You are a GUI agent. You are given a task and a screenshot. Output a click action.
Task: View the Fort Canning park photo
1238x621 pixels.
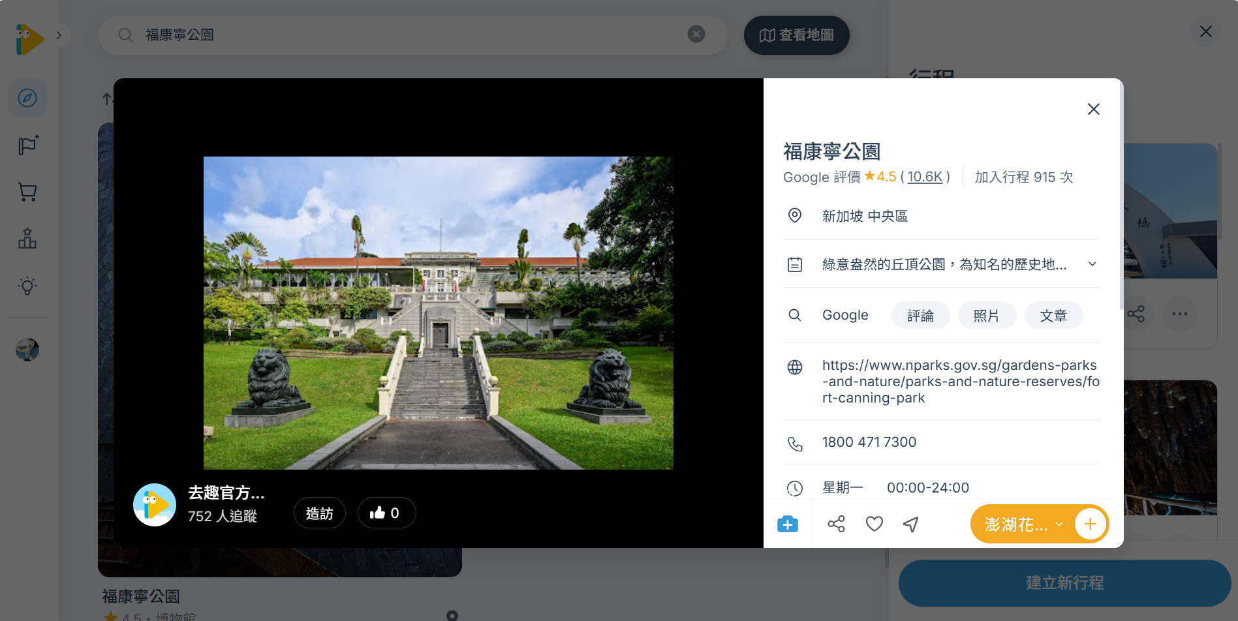pyautogui.click(x=439, y=313)
